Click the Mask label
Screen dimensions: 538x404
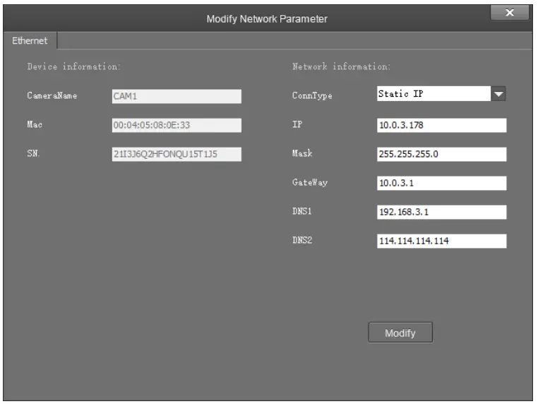[302, 153]
